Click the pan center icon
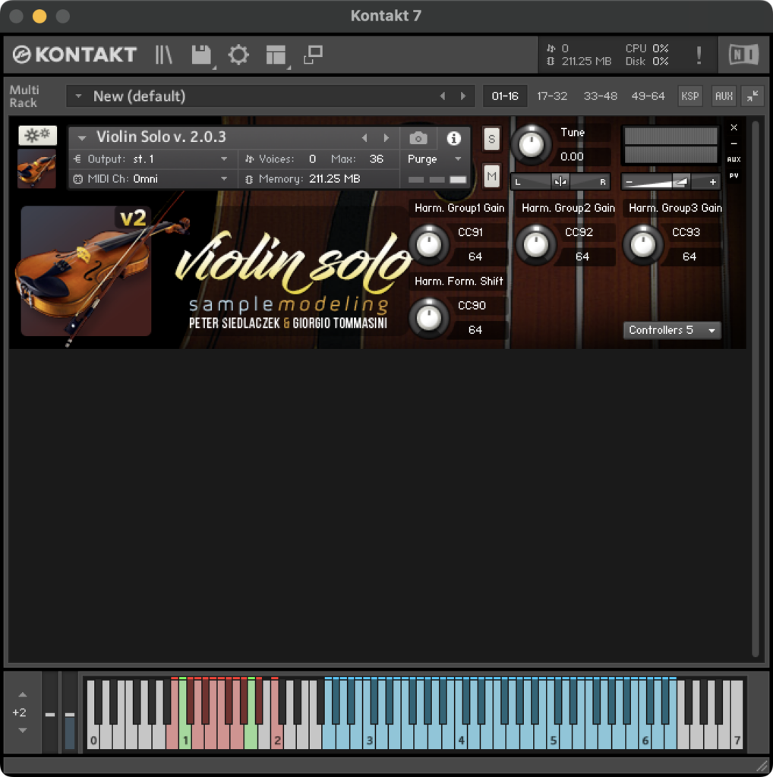Viewport: 773px width, 777px height. [x=561, y=182]
